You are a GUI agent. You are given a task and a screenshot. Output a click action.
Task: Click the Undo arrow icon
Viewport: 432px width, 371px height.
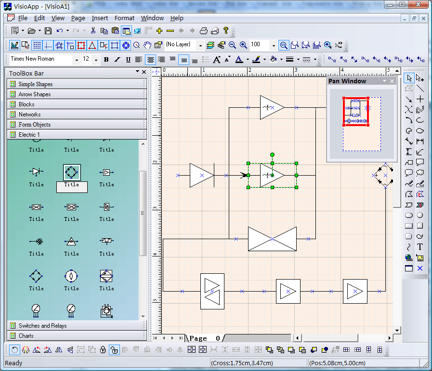60,30
